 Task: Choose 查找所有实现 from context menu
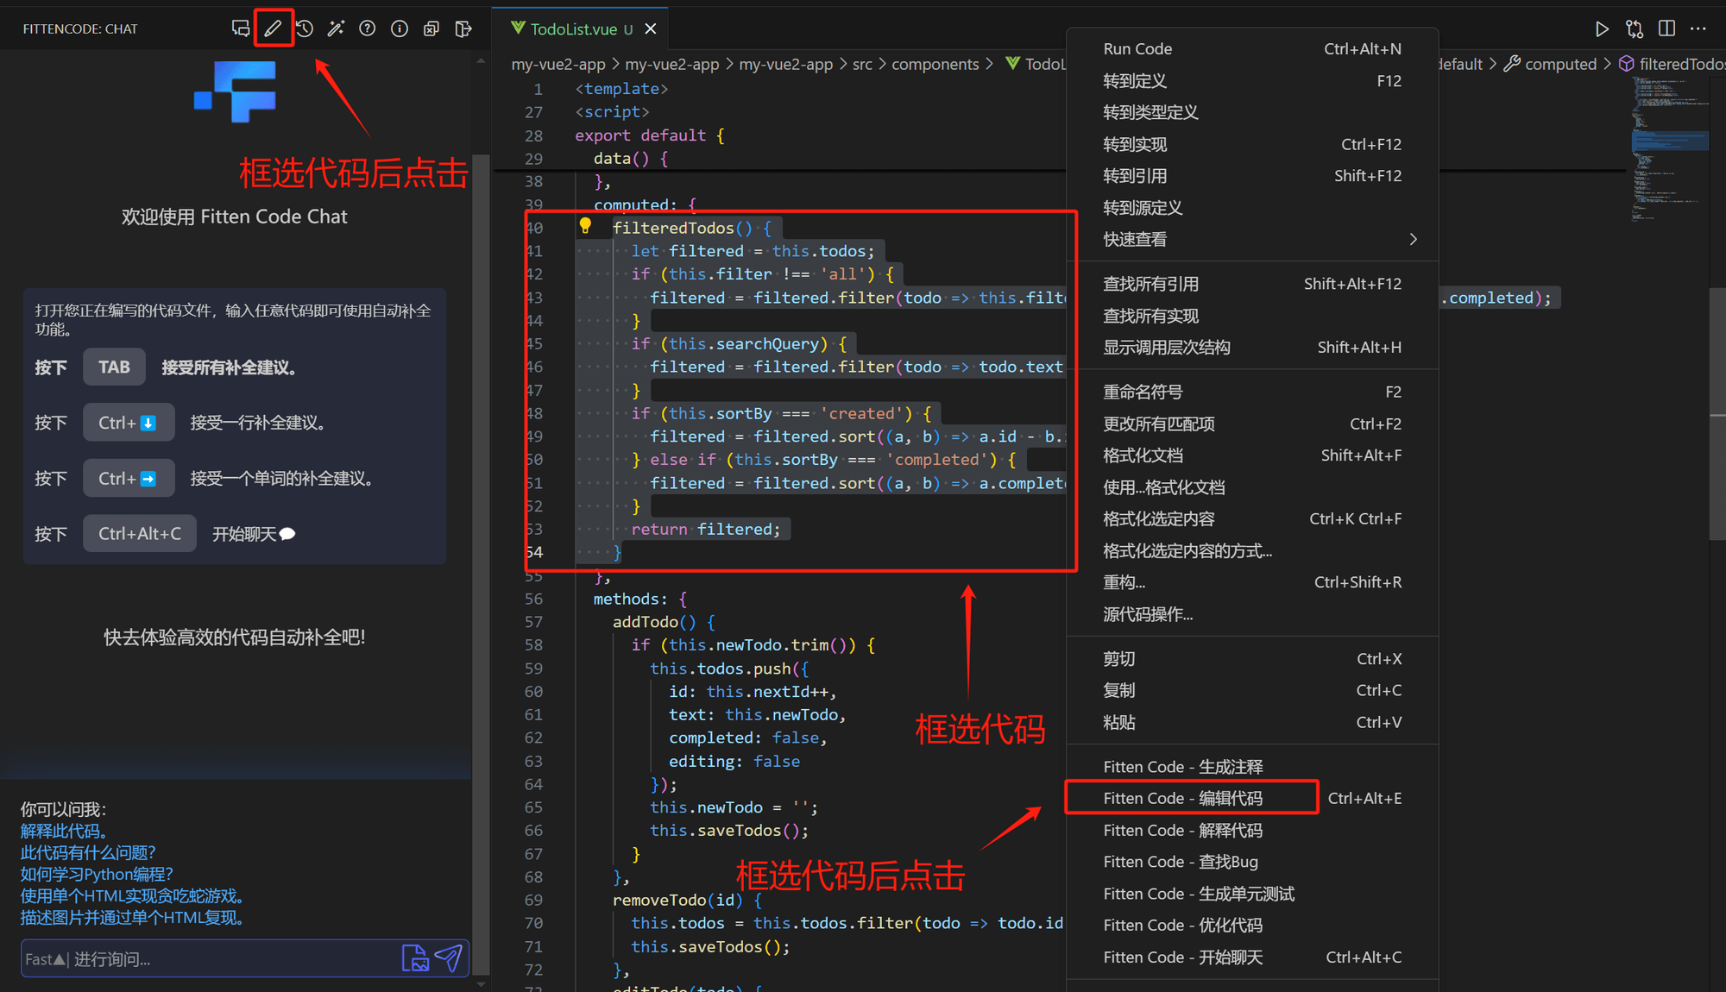click(x=1252, y=316)
